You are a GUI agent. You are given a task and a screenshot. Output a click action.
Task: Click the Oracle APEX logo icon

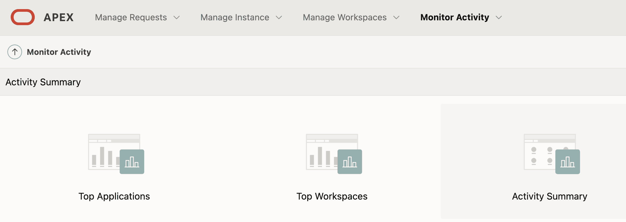click(23, 17)
